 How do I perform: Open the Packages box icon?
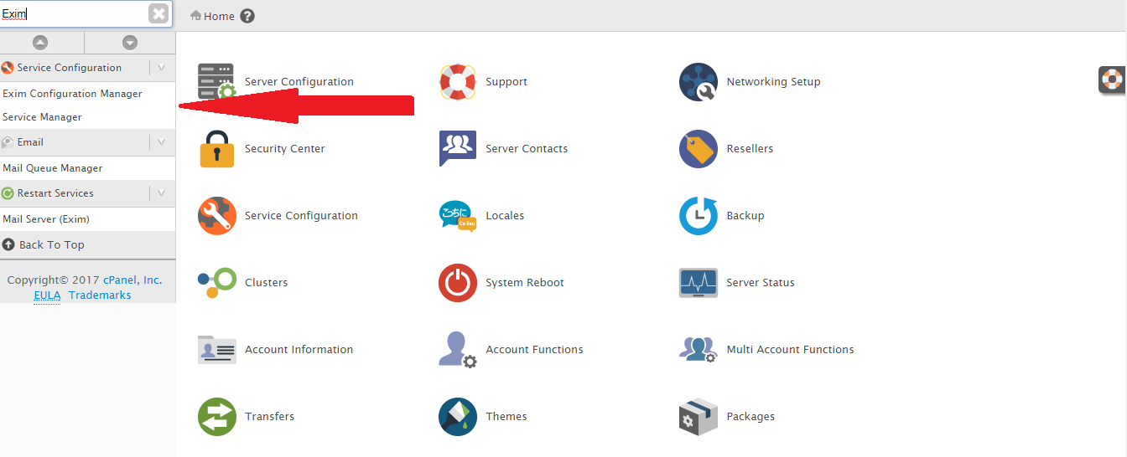point(699,417)
